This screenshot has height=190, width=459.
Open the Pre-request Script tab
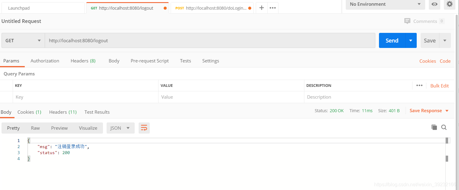point(149,61)
